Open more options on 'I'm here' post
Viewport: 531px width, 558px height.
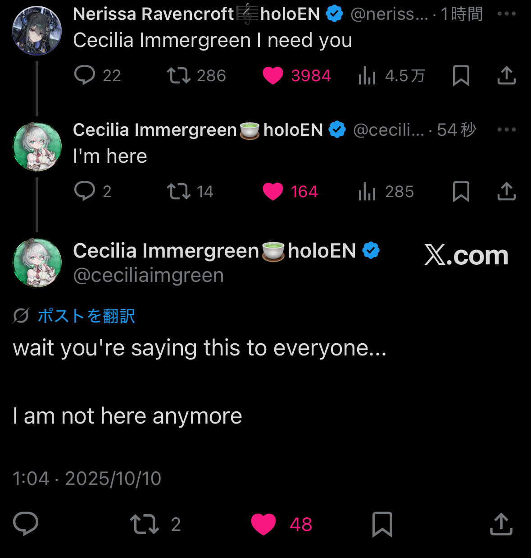pos(506,130)
